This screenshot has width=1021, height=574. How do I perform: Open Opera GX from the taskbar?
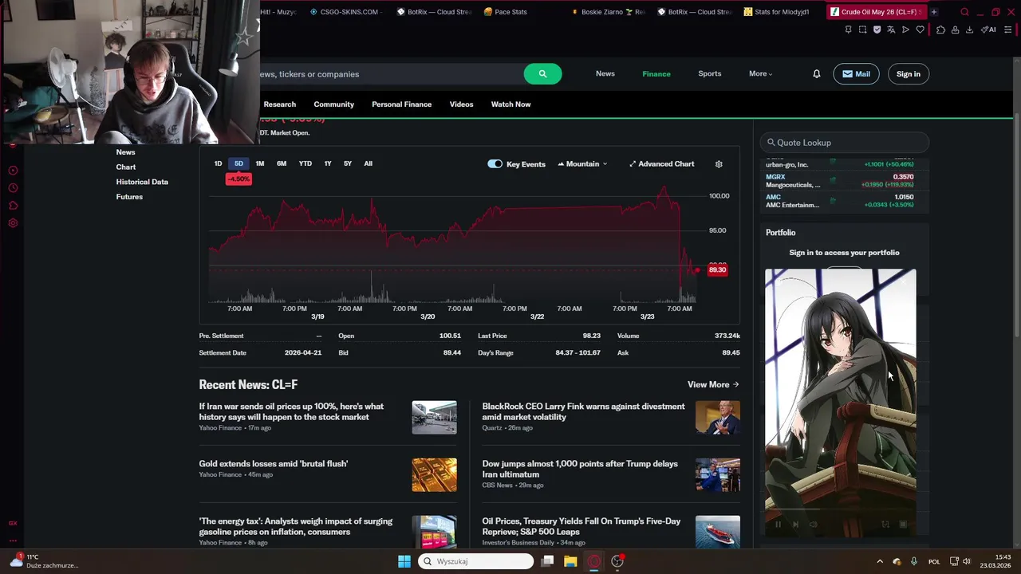pyautogui.click(x=593, y=561)
